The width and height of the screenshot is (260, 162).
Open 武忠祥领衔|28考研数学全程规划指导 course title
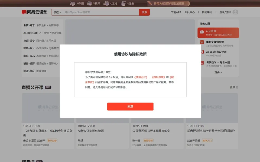pyautogui.click(x=211, y=131)
